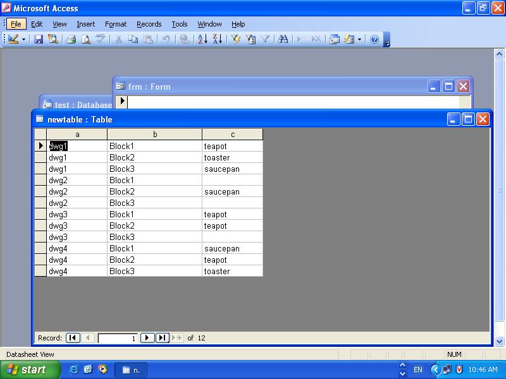
Task: Open the Format menu
Action: pyautogui.click(x=116, y=24)
